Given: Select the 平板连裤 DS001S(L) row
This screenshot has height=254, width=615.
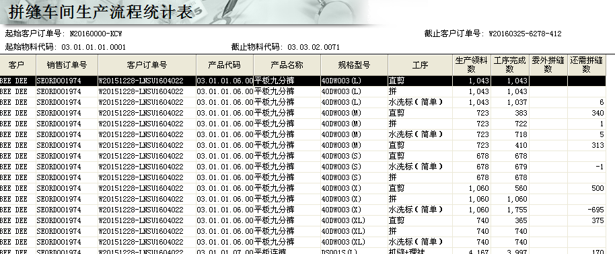Looking at the screenshot, I should (x=303, y=251).
